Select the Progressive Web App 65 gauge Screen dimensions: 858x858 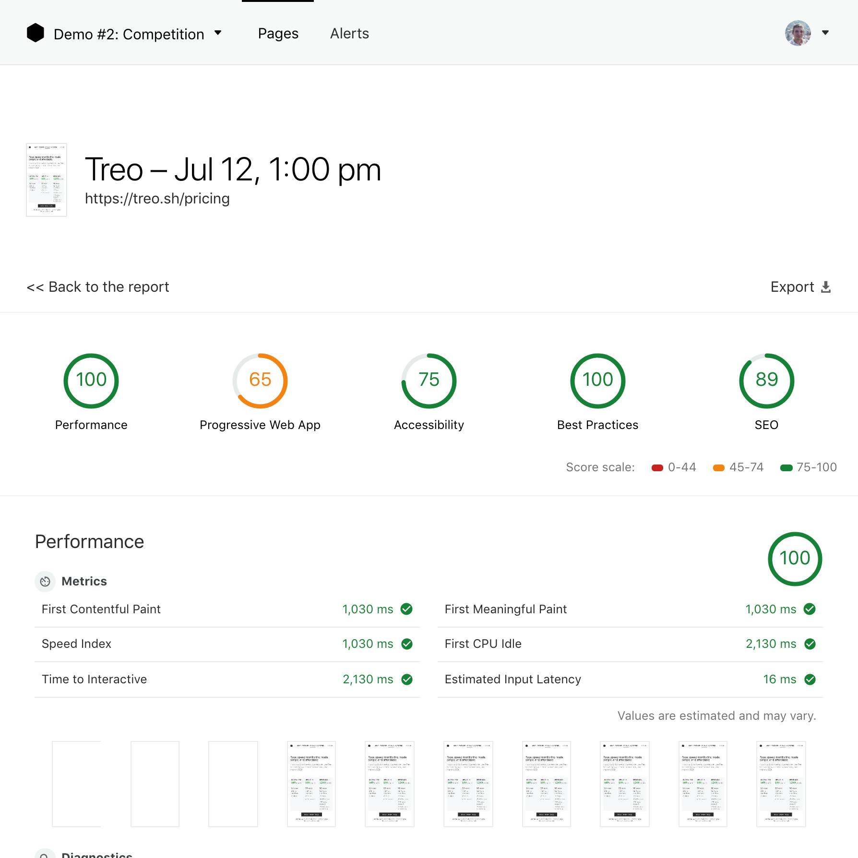click(x=260, y=381)
